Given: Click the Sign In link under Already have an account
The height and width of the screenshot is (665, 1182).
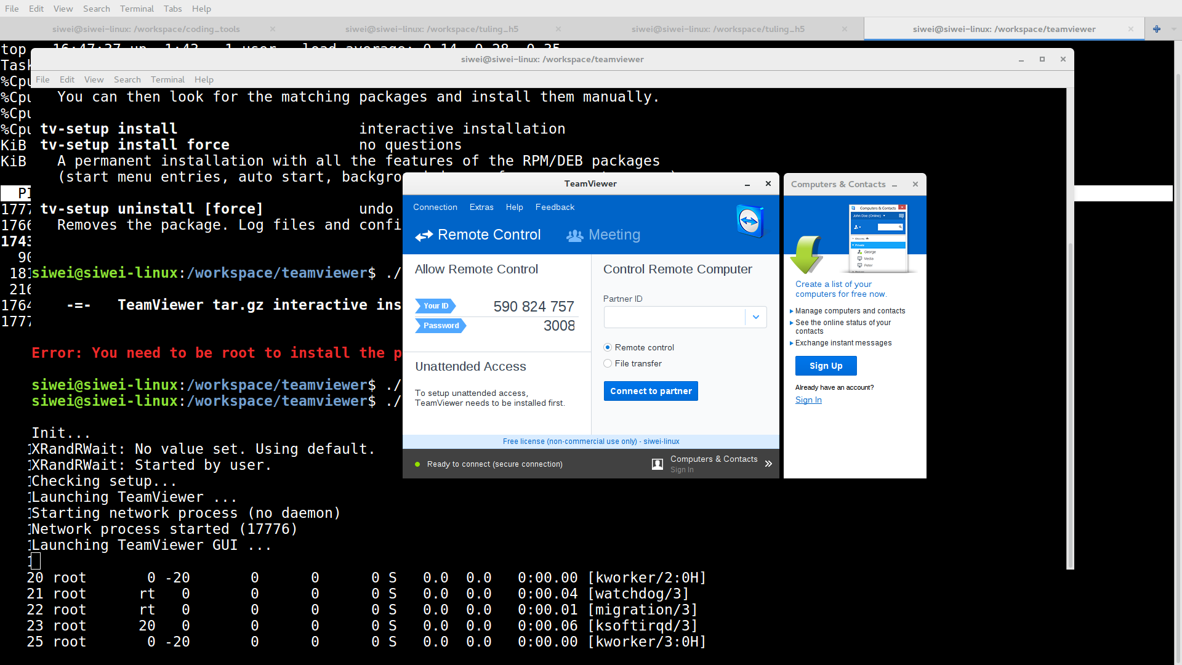Looking at the screenshot, I should click(x=808, y=400).
